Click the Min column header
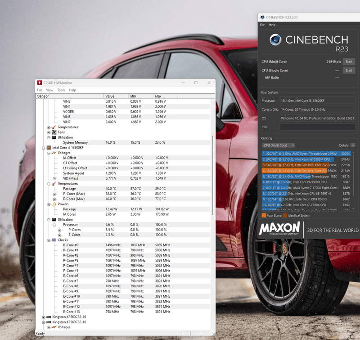 [141, 96]
